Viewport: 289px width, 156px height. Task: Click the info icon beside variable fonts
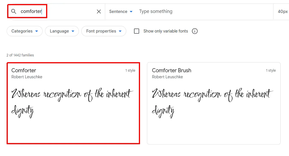194,31
